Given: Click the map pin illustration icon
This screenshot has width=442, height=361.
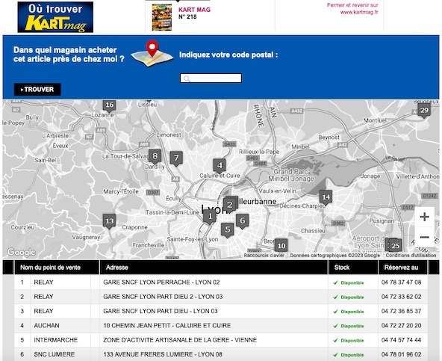Looking at the screenshot, I should tap(152, 54).
